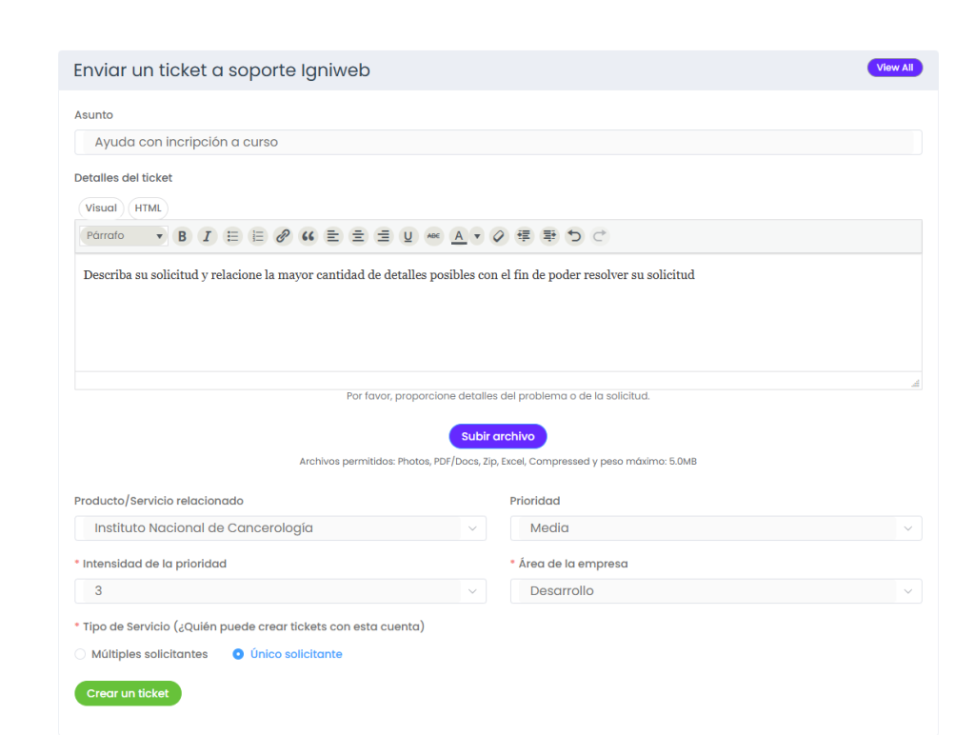The width and height of the screenshot is (975, 735).
Task: Expand the Producto/Servicio relacionado dropdown
Action: click(280, 528)
